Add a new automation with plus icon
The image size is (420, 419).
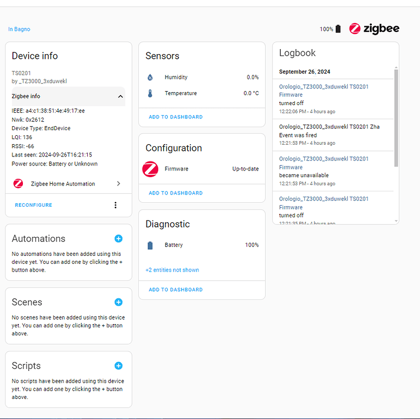click(x=119, y=239)
